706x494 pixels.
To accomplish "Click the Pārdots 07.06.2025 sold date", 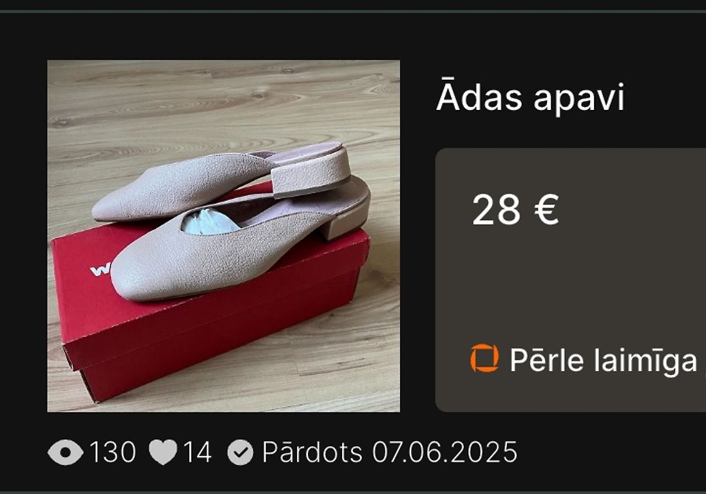I will tap(390, 452).
